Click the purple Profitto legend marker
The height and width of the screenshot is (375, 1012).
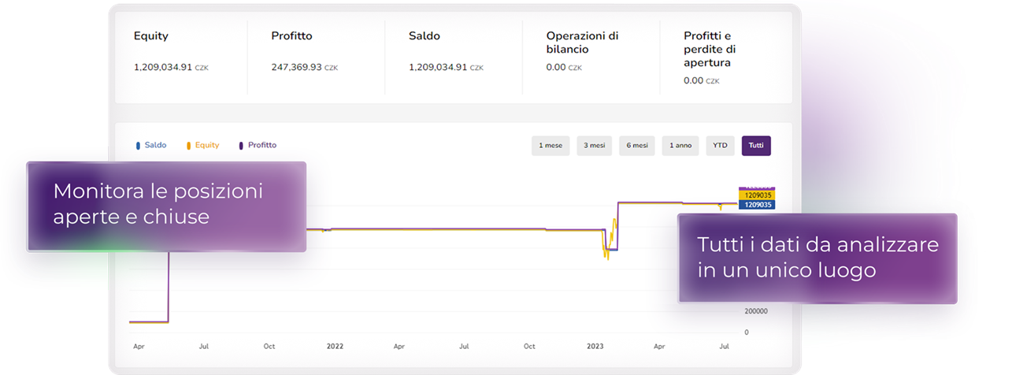click(241, 146)
